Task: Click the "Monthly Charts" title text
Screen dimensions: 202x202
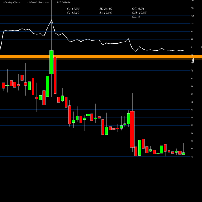Action: pos(12,2)
